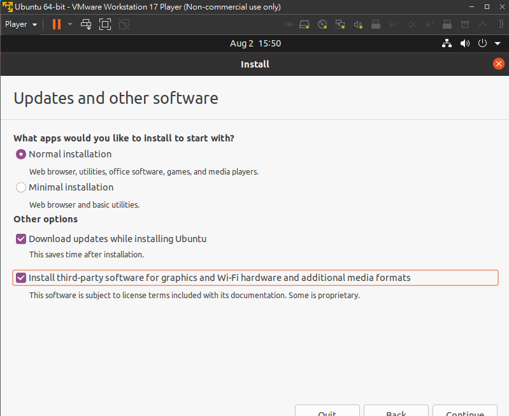Click the CD/DVD drive device icon
The width and height of the screenshot is (509, 416).
[x=322, y=24]
